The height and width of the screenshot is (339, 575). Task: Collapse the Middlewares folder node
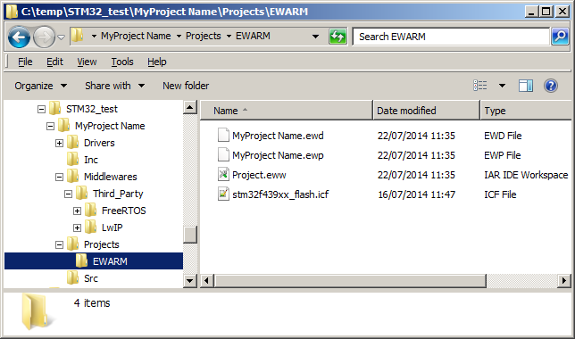click(60, 178)
